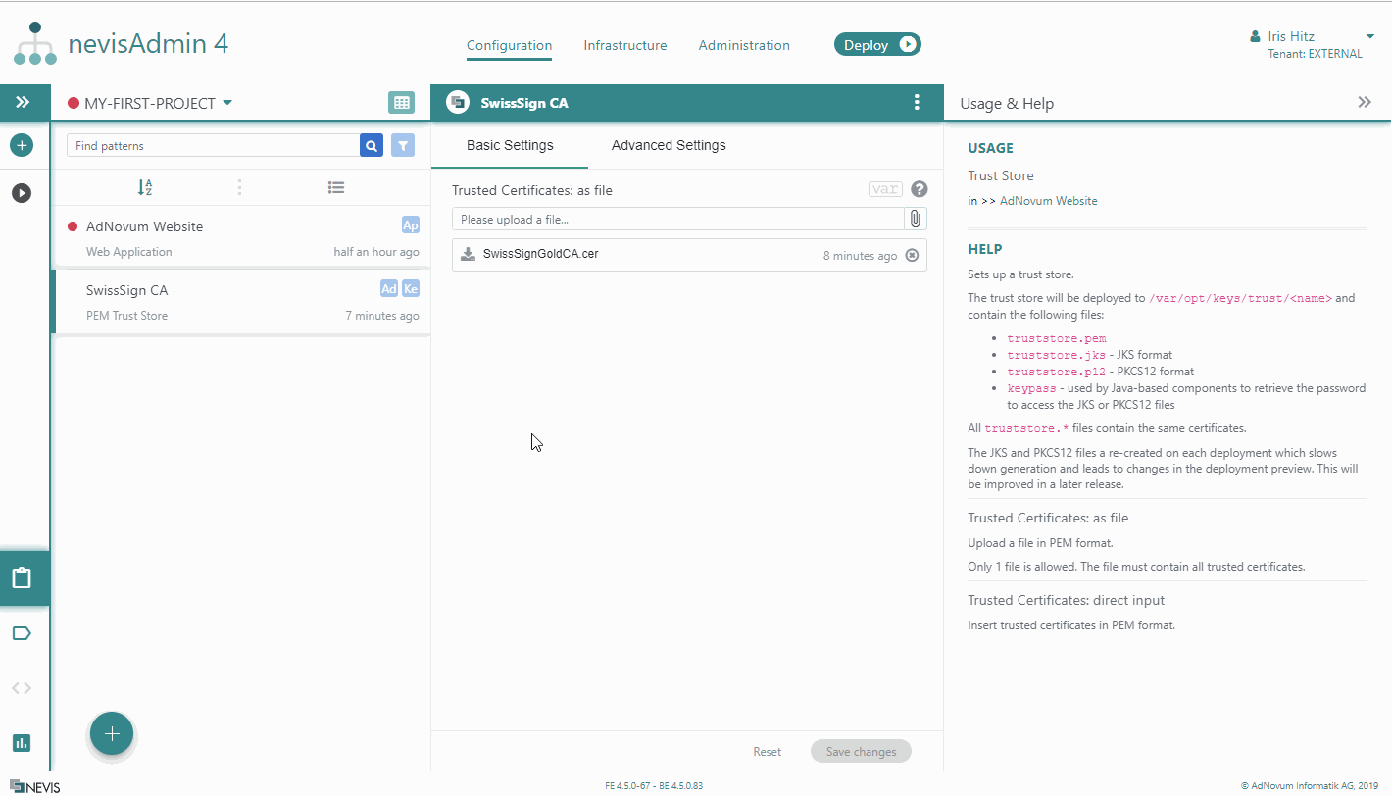Image resolution: width=1392 pixels, height=796 pixels.
Task: Toggle the var variable button
Action: point(885,189)
